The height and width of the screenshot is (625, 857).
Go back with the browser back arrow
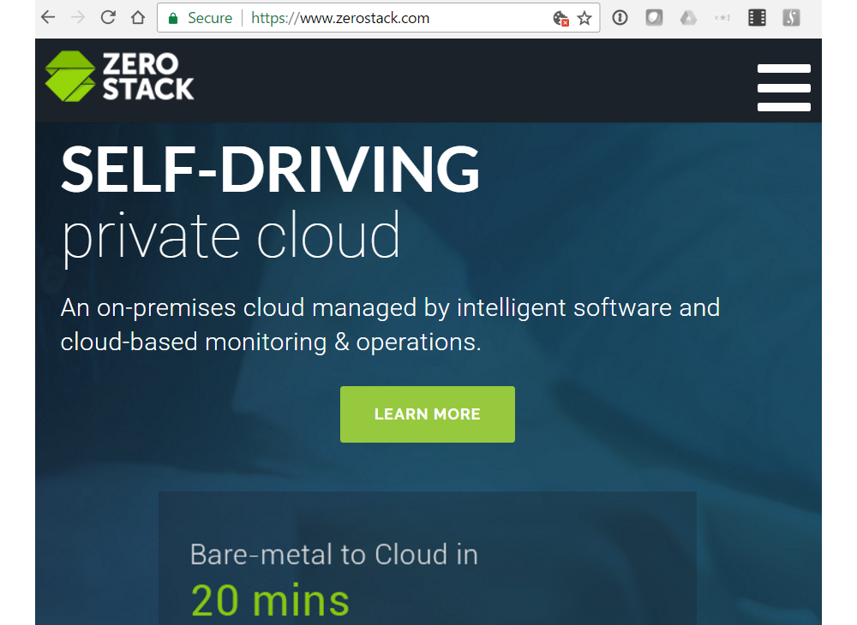[48, 17]
